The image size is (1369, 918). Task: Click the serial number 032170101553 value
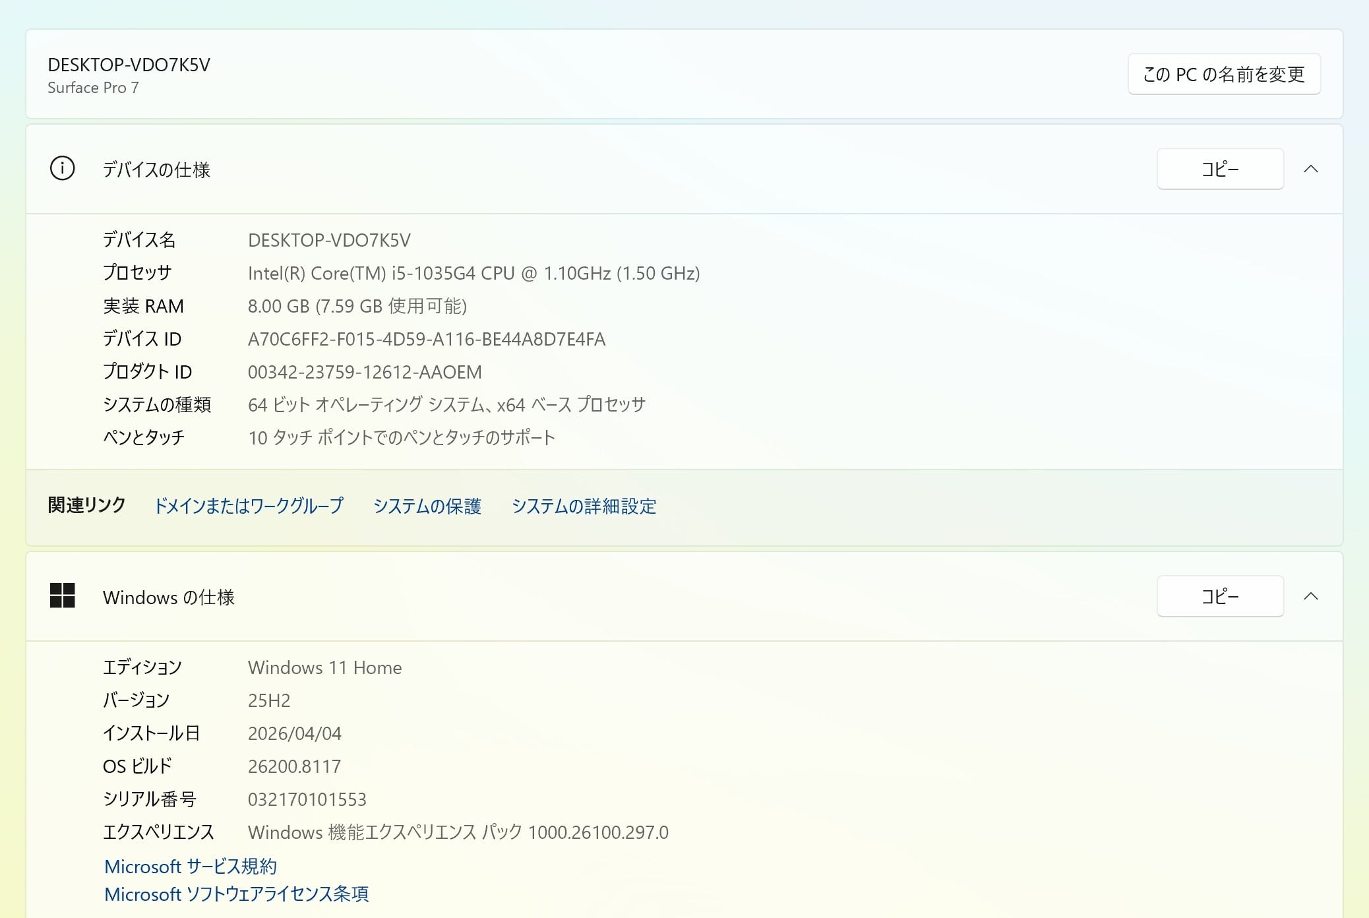[x=307, y=799]
